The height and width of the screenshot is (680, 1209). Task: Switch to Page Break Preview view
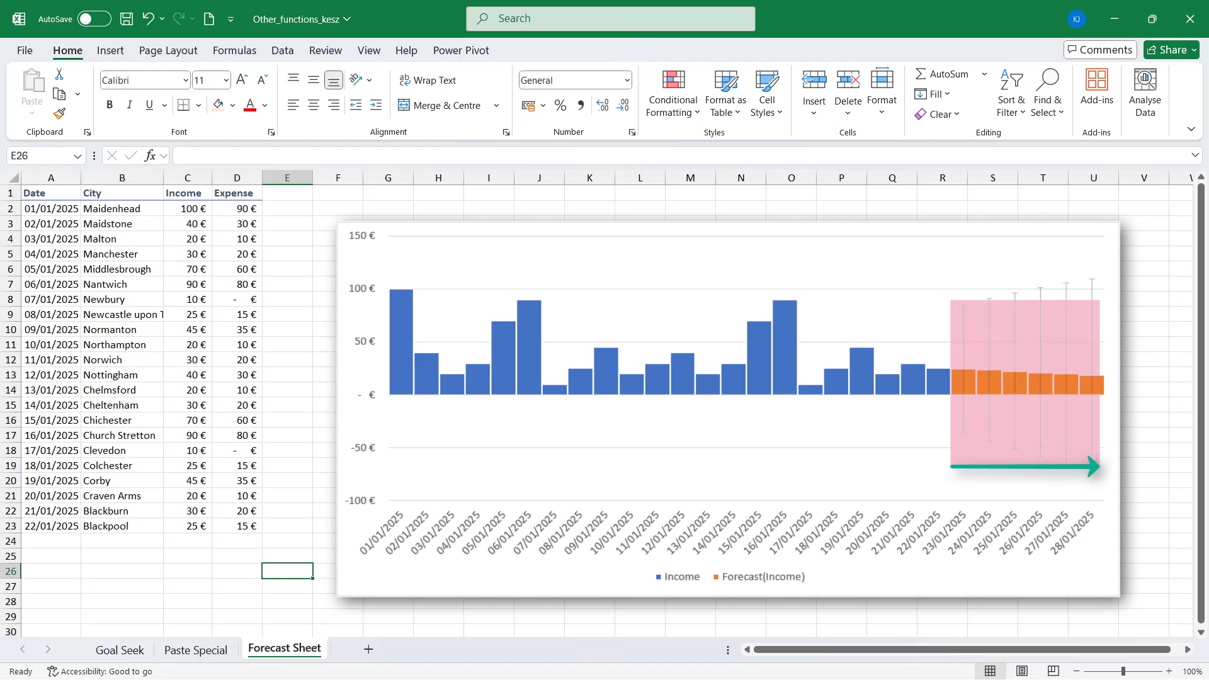tap(1053, 671)
